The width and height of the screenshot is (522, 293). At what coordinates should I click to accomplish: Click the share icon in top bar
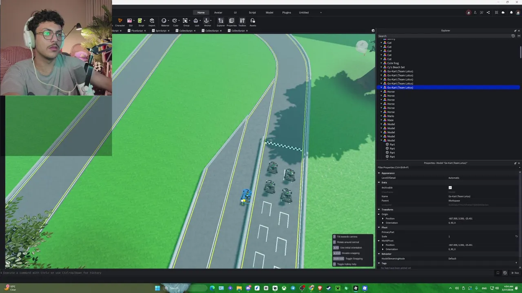[x=488, y=12]
